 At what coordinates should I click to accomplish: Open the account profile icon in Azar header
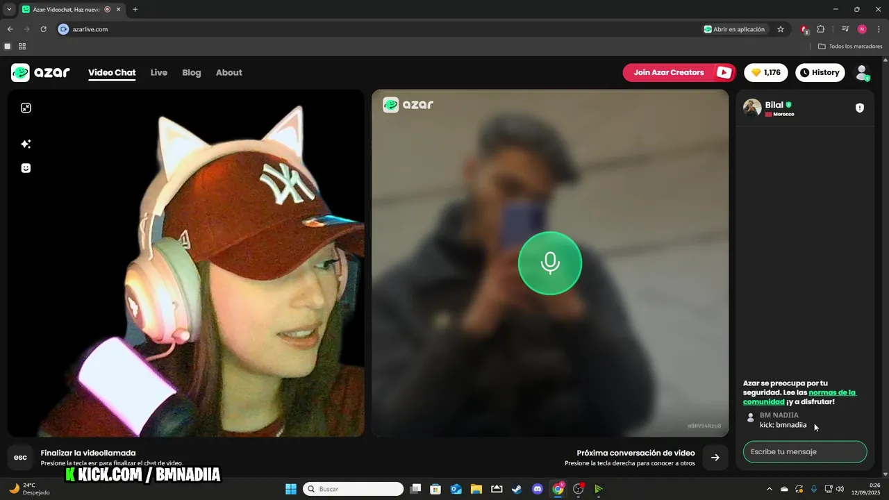pos(862,72)
